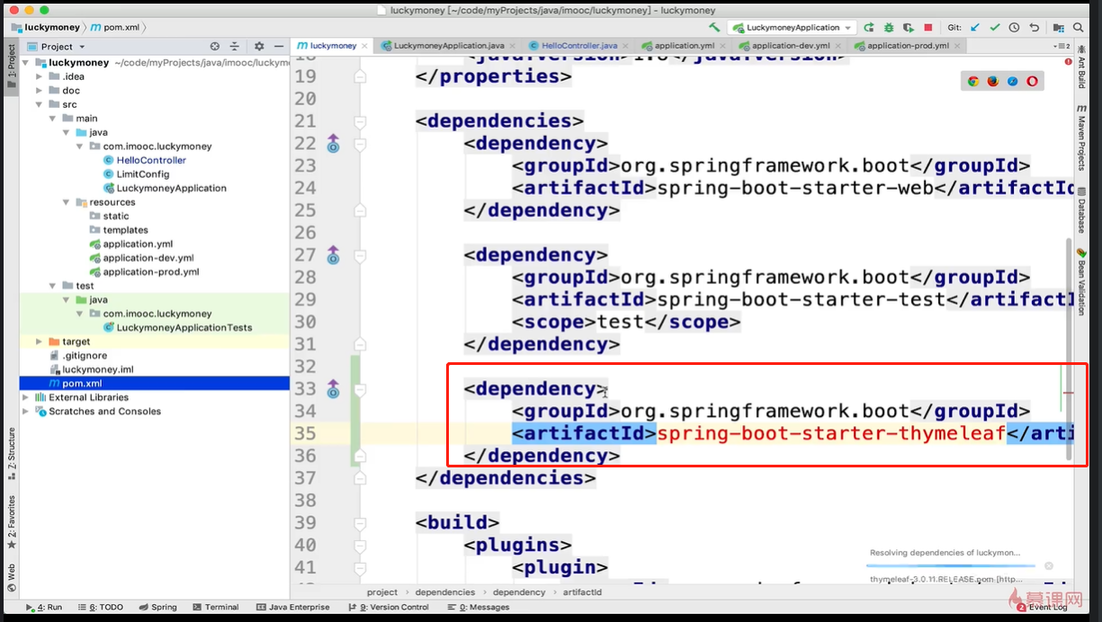This screenshot has width=1102, height=622.
Task: Expand the target folder
Action: click(40, 342)
